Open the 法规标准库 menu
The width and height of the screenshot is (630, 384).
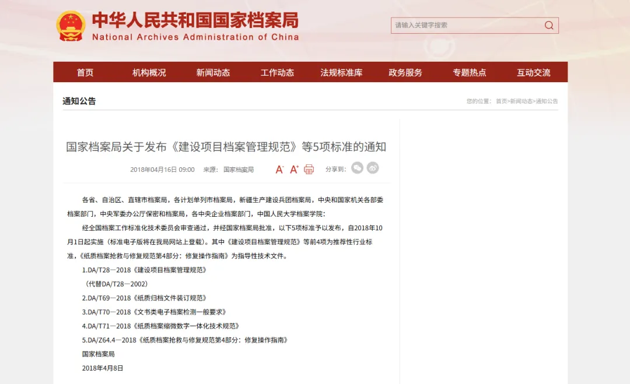(341, 73)
